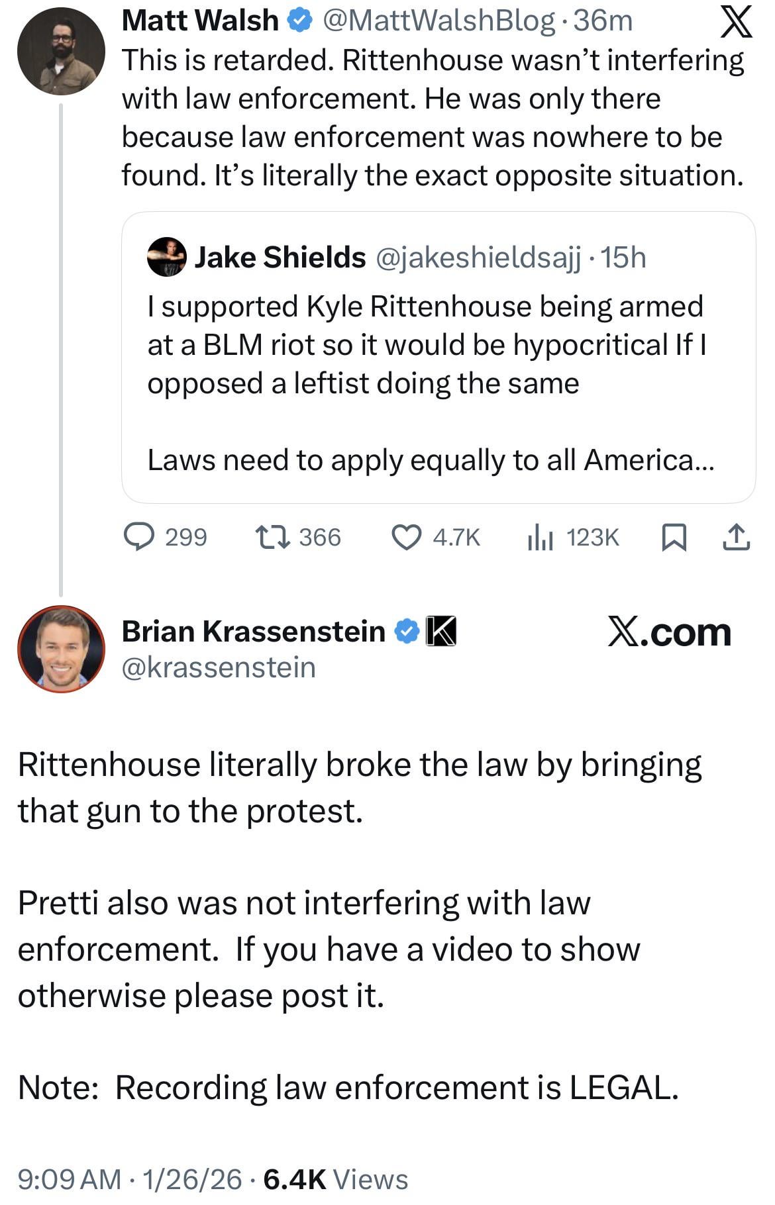Expand the truncated Jake Shields quoted post
This screenshot has width=775, height=1205.
(x=431, y=460)
